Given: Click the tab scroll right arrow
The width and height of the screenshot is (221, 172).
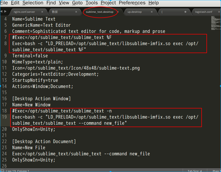Looking at the screenshot, I should [x=5, y=11].
